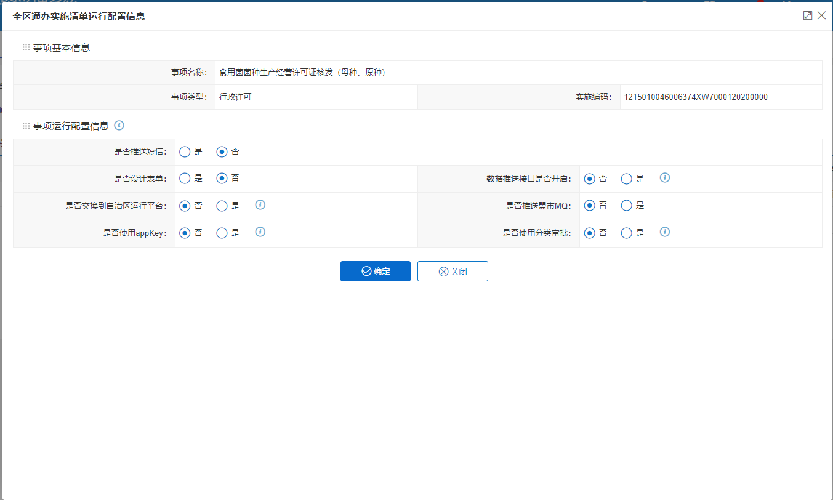Select 是 for 是否使用appKey
This screenshot has height=500, width=833.
(x=222, y=233)
